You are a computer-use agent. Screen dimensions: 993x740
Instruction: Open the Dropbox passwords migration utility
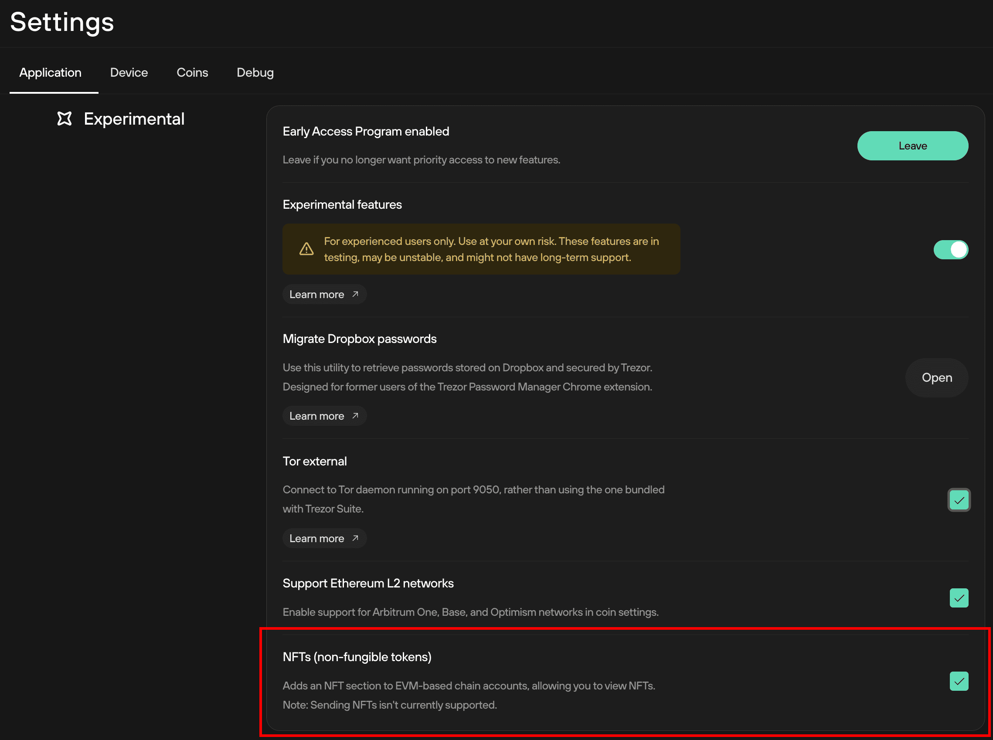(x=936, y=377)
